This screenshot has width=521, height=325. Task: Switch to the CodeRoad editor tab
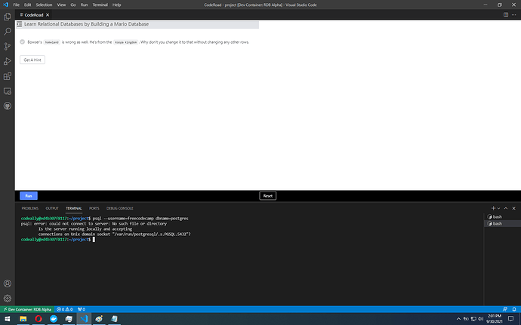coord(34,15)
